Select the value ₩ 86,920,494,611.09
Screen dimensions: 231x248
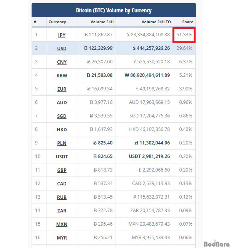147,75
